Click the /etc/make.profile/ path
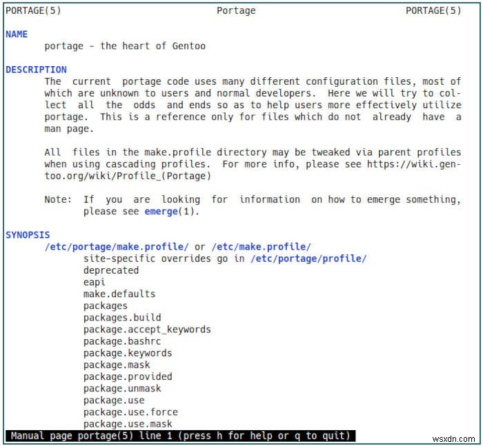 (262, 247)
